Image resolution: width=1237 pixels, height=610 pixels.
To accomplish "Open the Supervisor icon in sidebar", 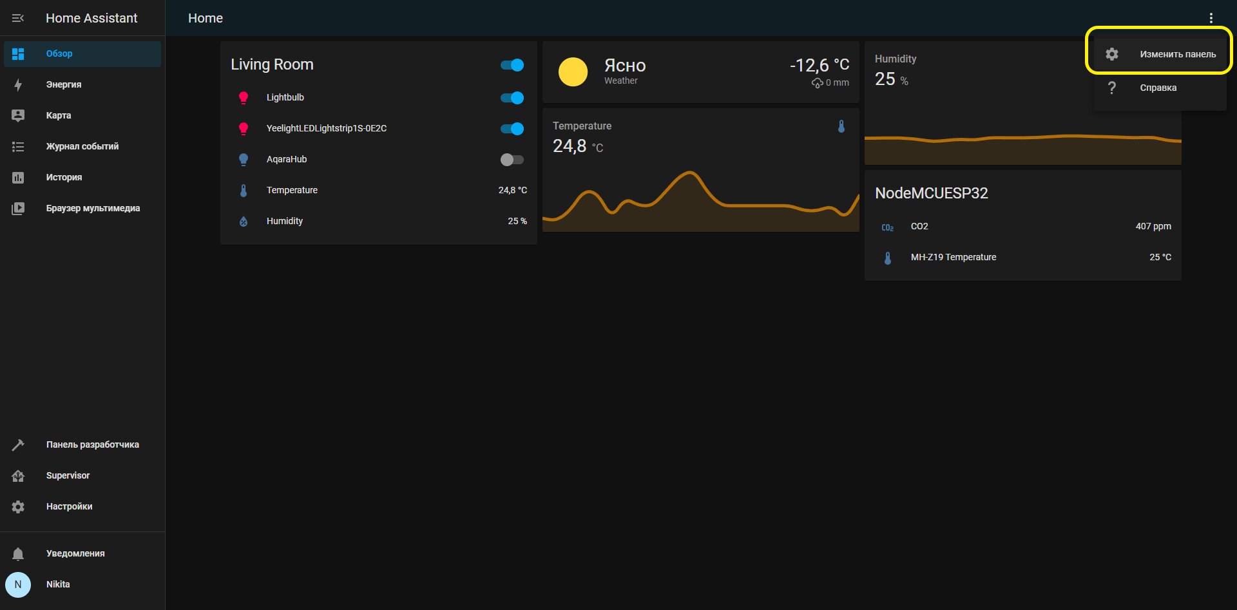I will (18, 475).
